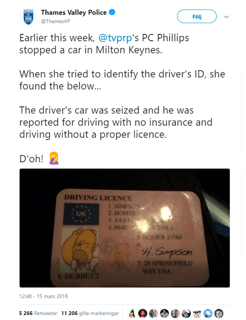This screenshot has width=246, height=320.
Task: Follow the account with the Följ button
Action: coord(197,16)
